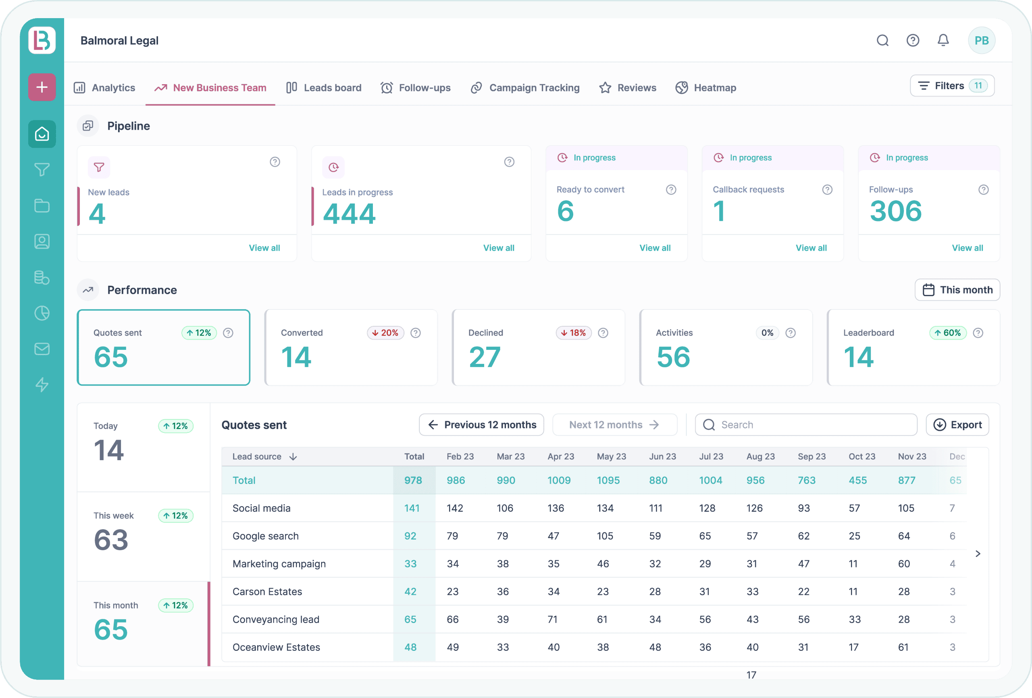Open the Campaign Tracking tab
Image resolution: width=1032 pixels, height=698 pixels.
coord(534,87)
